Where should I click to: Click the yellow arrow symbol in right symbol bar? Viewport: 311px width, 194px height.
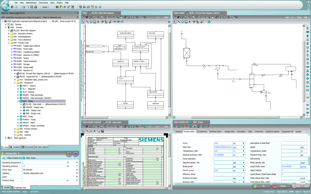[308, 98]
